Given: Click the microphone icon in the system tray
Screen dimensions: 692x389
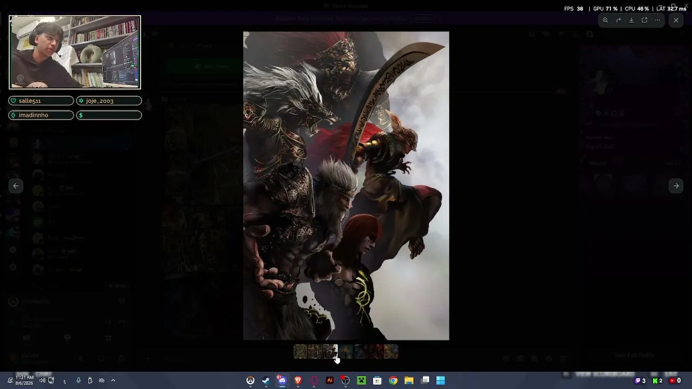Looking at the screenshot, I should pyautogui.click(x=78, y=380).
